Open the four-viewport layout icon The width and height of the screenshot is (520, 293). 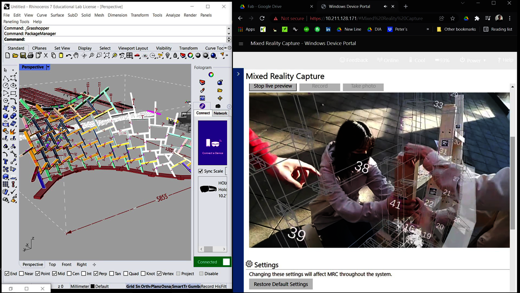[x=129, y=55]
